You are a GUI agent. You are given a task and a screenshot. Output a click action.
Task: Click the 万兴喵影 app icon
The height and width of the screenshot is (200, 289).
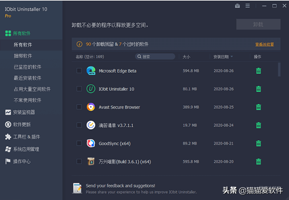(91, 161)
